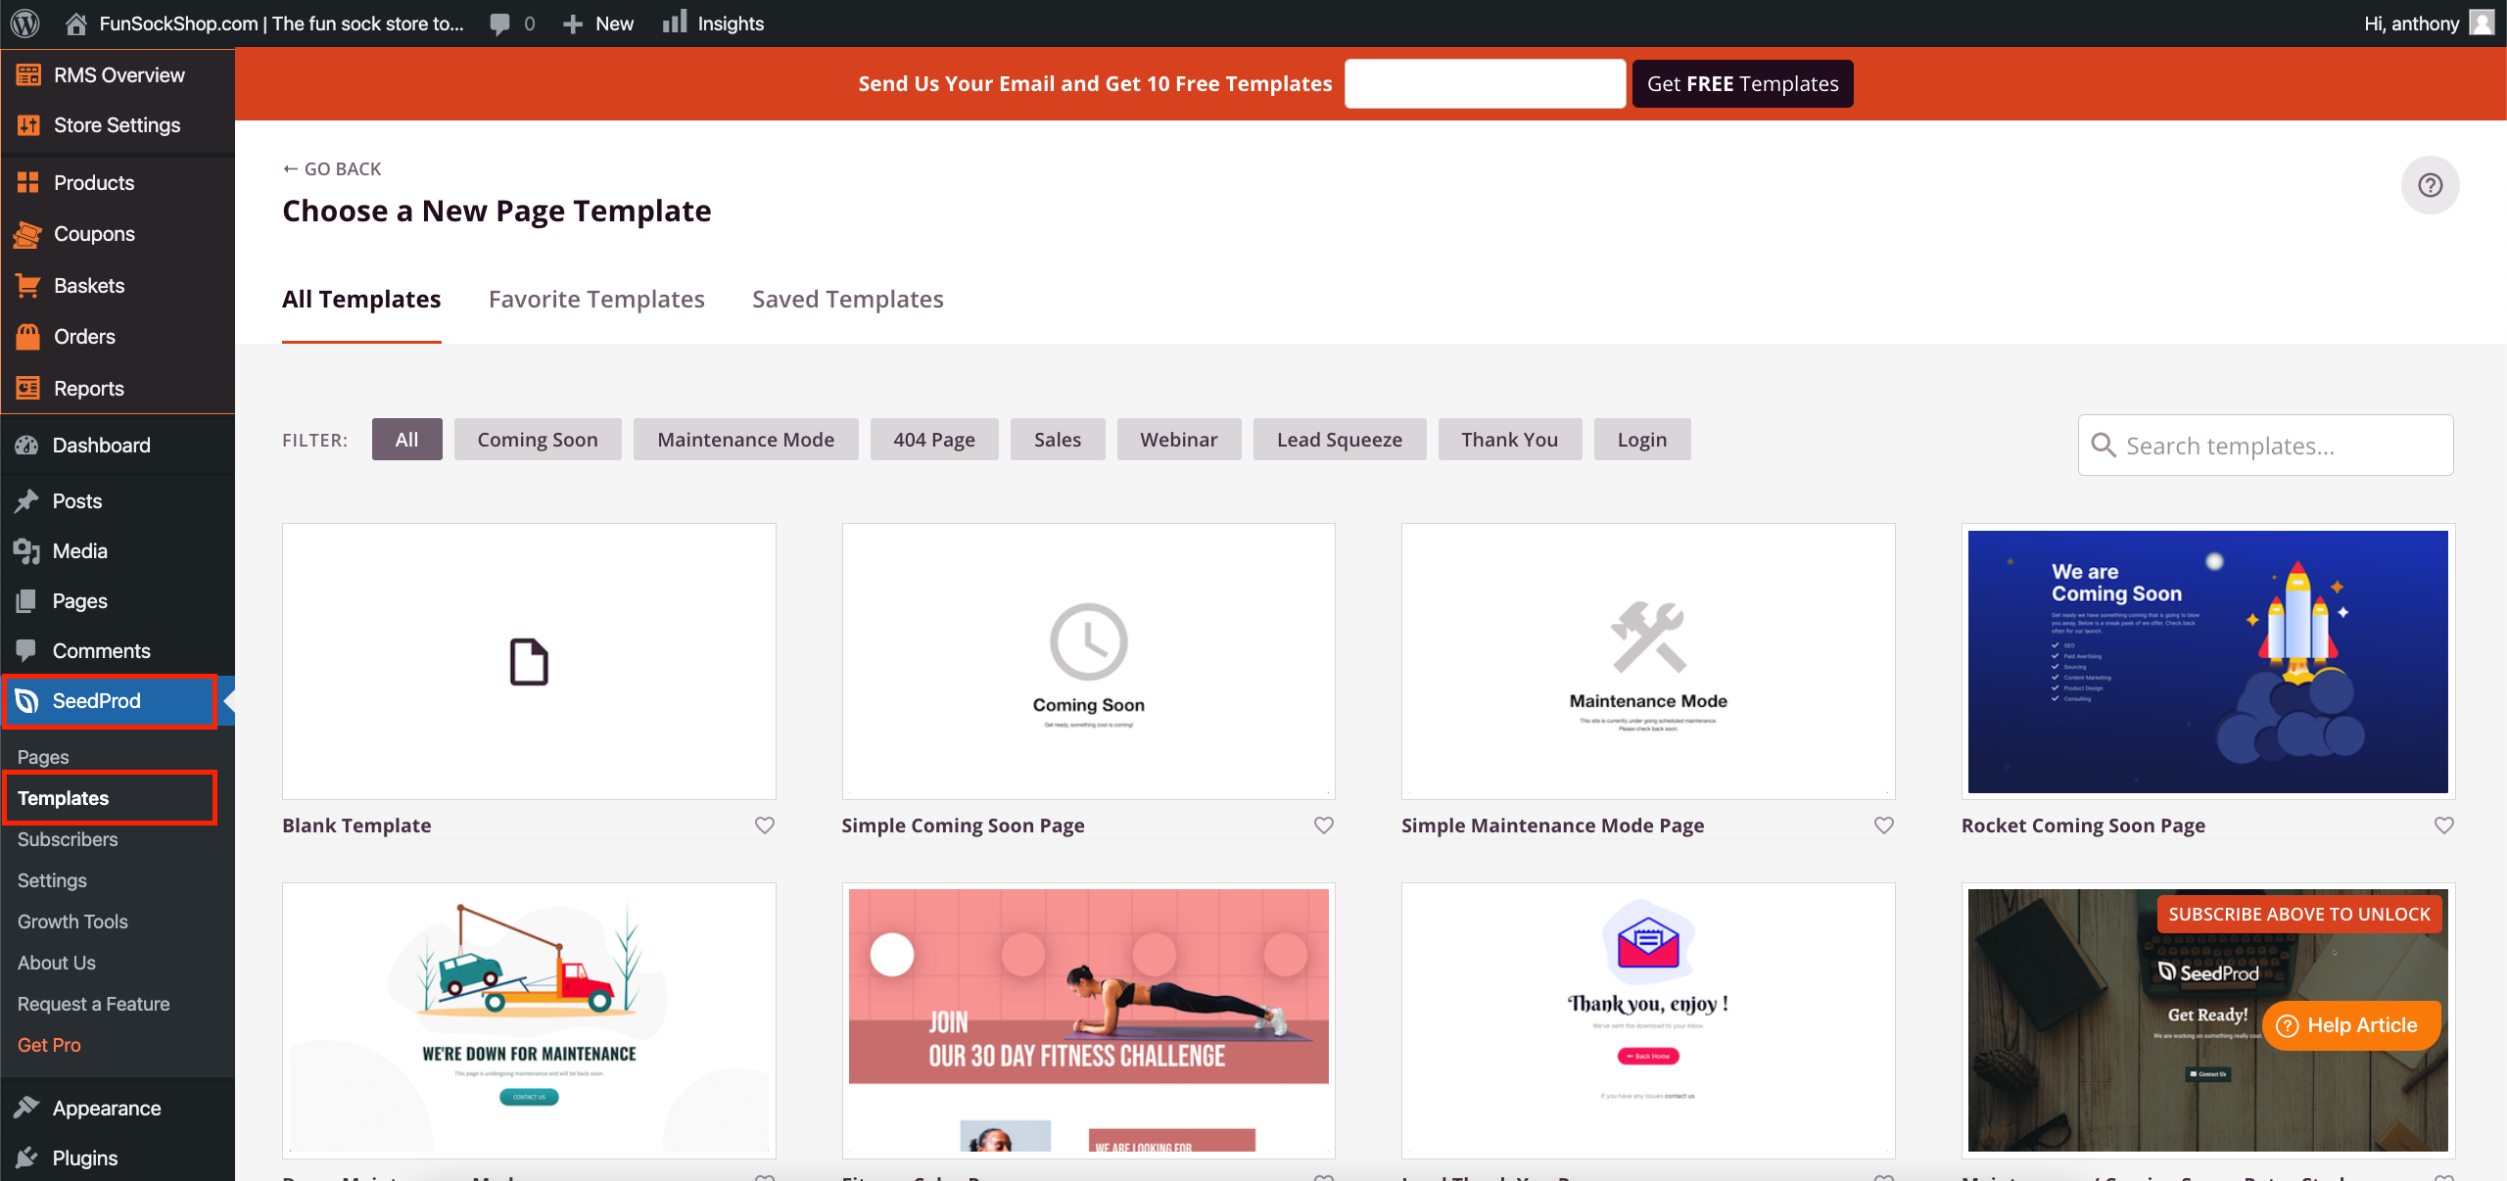Viewport: 2507px width, 1181px height.
Task: Open the help question mark icon
Action: point(2430,185)
